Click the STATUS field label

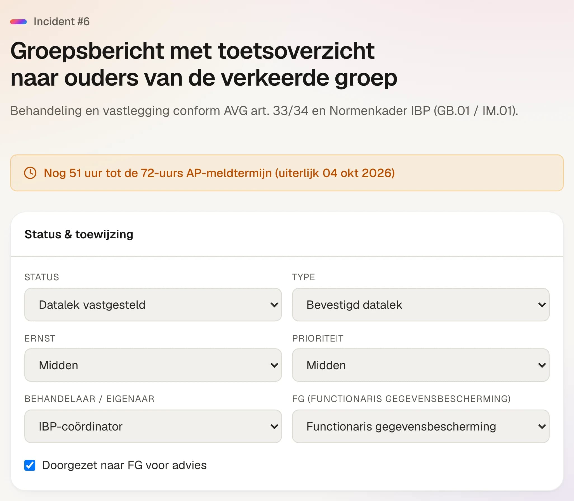coord(42,277)
